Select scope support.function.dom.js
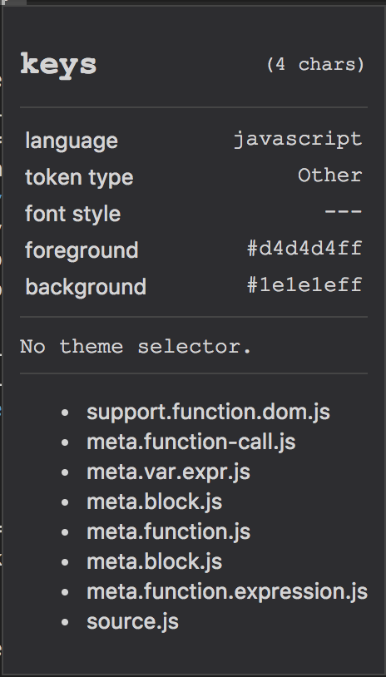The height and width of the screenshot is (677, 386). (x=209, y=412)
